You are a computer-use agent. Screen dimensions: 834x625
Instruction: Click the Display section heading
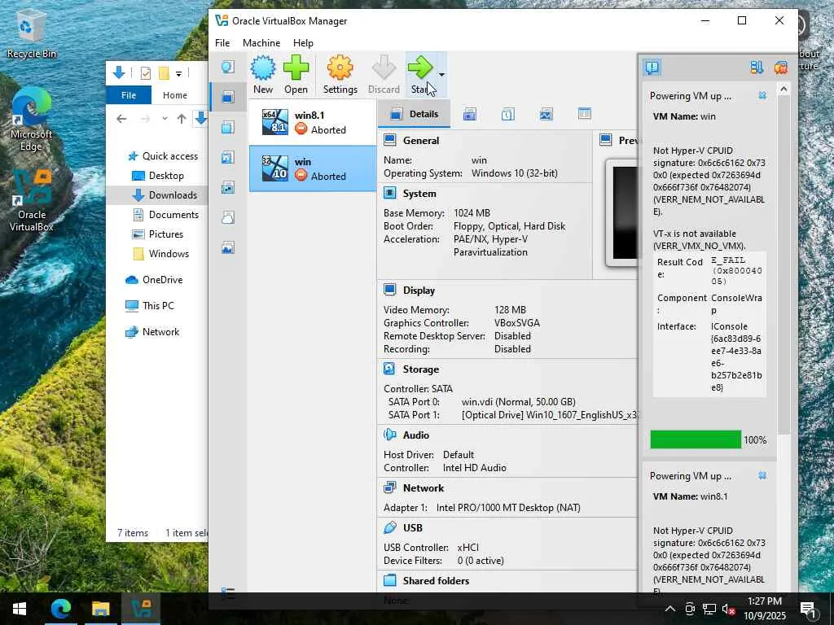click(x=419, y=291)
